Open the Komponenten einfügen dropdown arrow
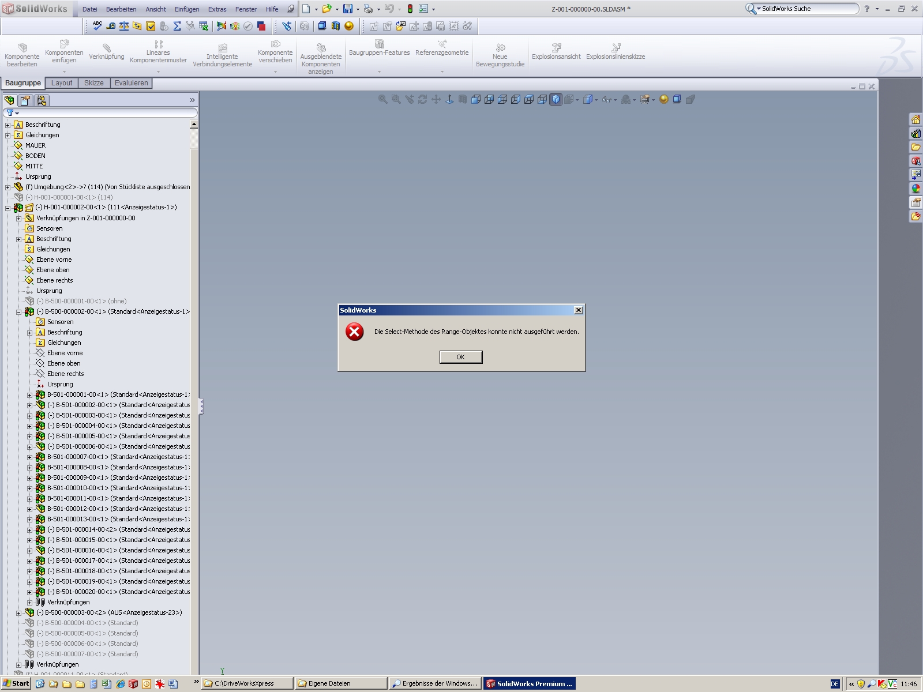 (64, 72)
